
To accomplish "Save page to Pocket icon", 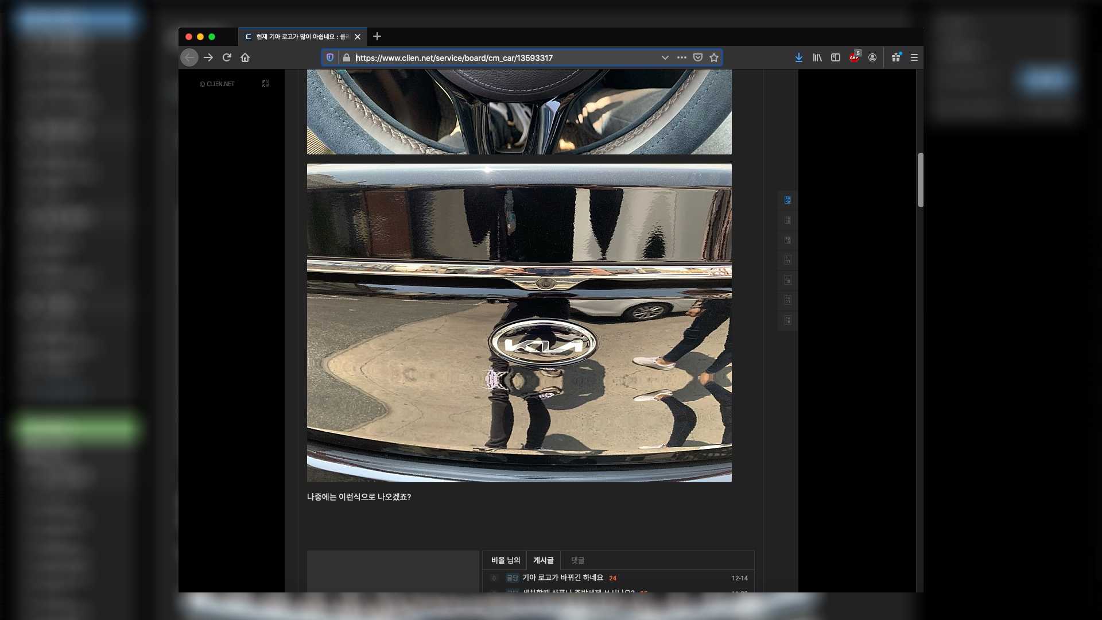I will 698,57.
